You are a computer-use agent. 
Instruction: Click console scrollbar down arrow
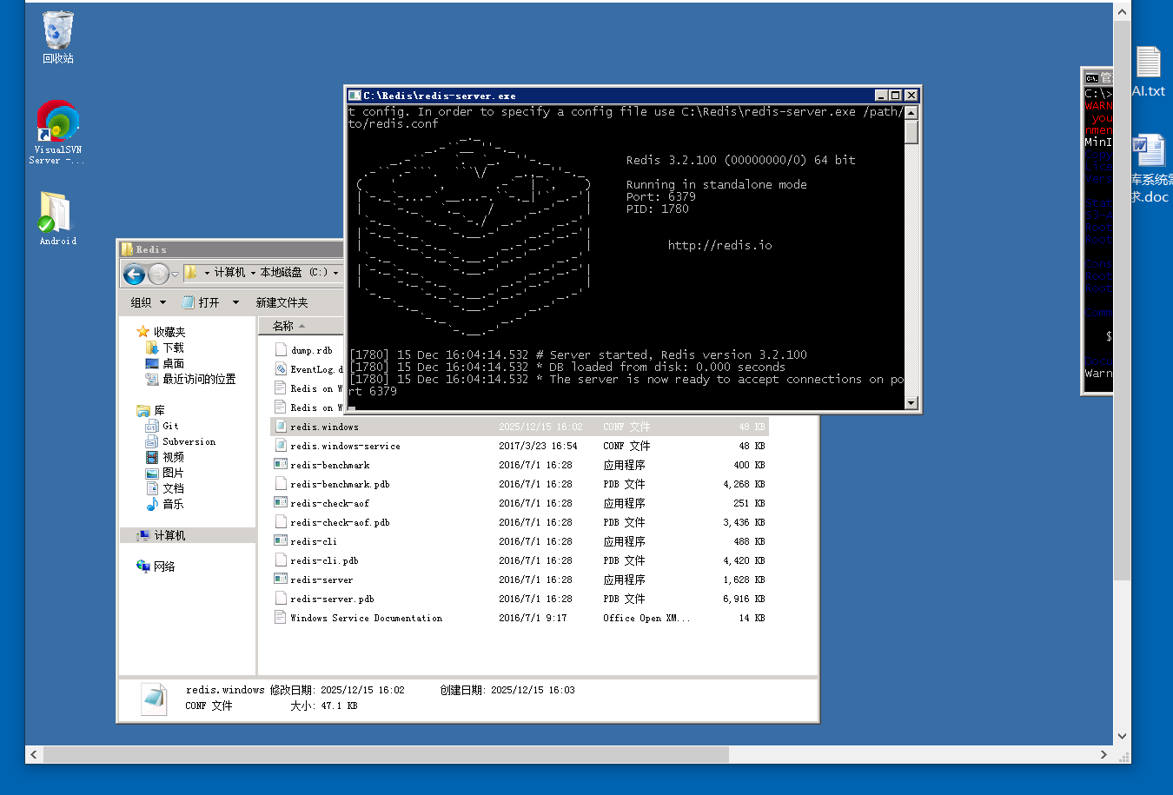pyautogui.click(x=911, y=403)
